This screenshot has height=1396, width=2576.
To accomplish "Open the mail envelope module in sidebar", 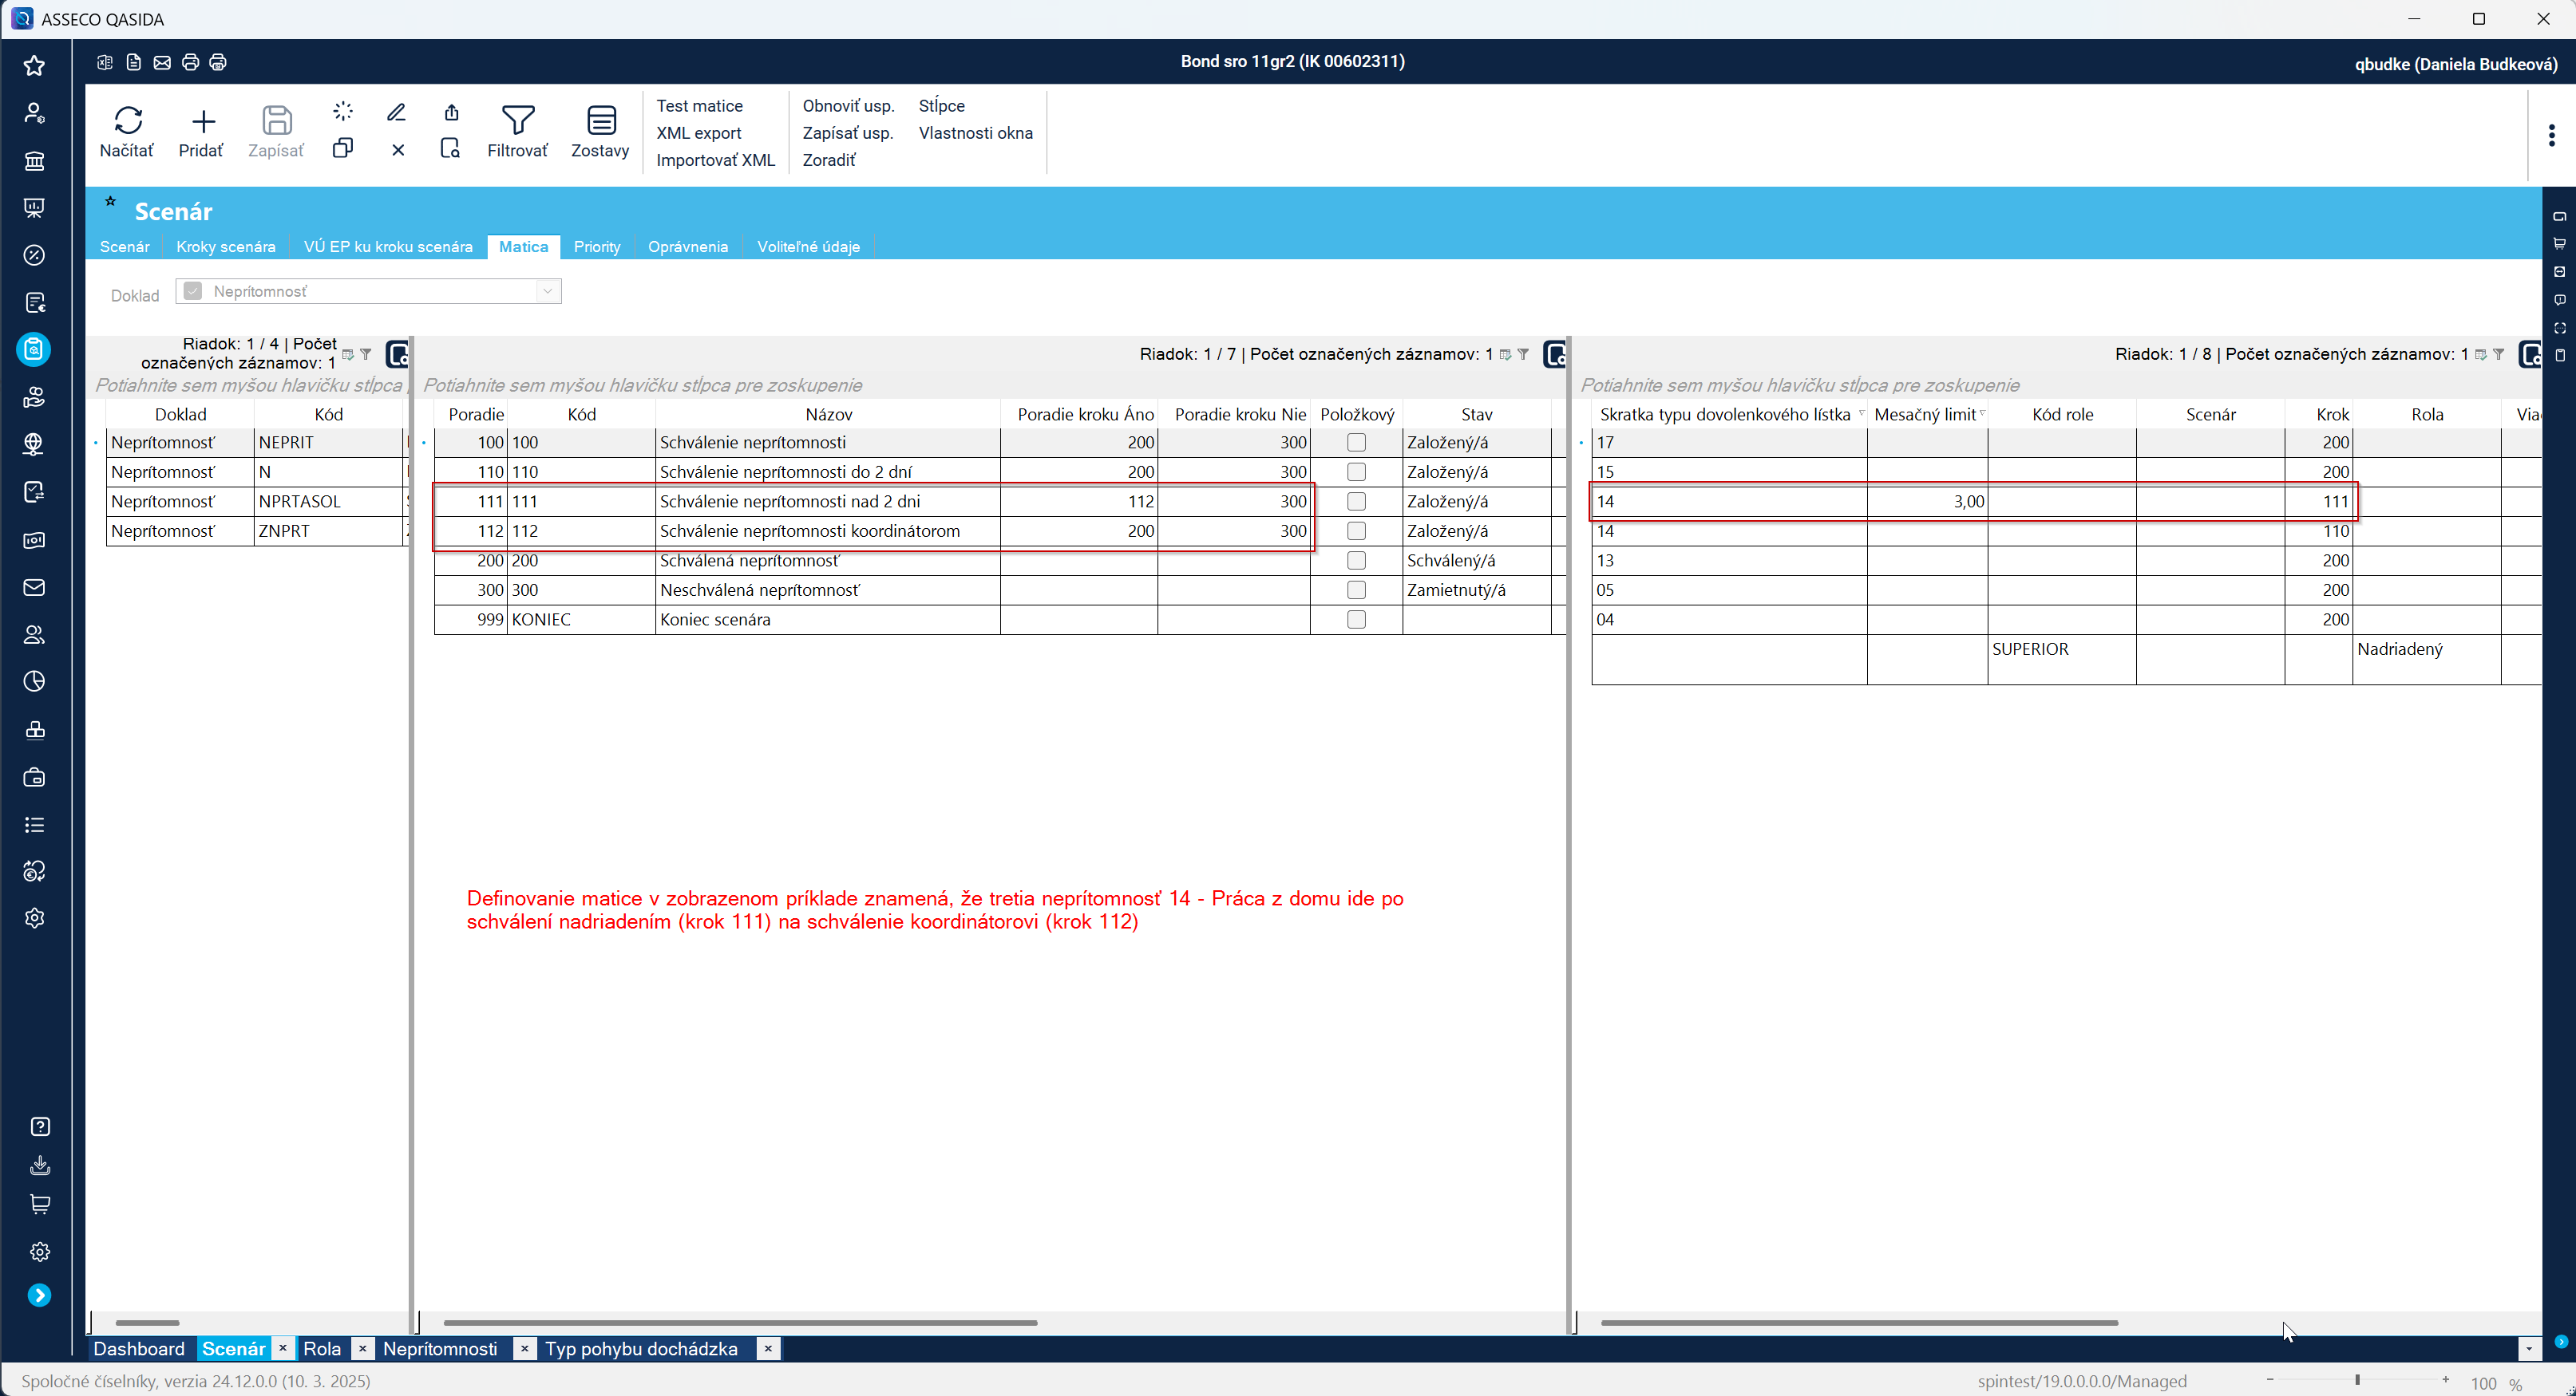I will [x=34, y=588].
